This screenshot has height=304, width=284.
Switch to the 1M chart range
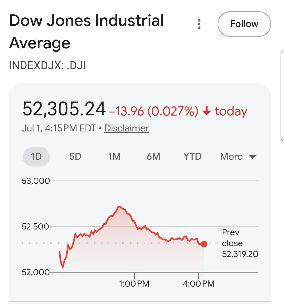tap(114, 157)
